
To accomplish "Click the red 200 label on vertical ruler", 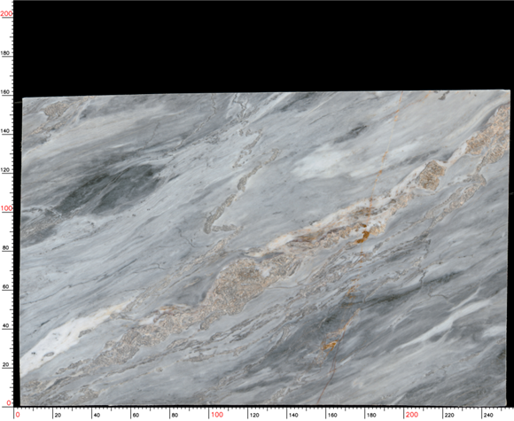I will pos(6,13).
